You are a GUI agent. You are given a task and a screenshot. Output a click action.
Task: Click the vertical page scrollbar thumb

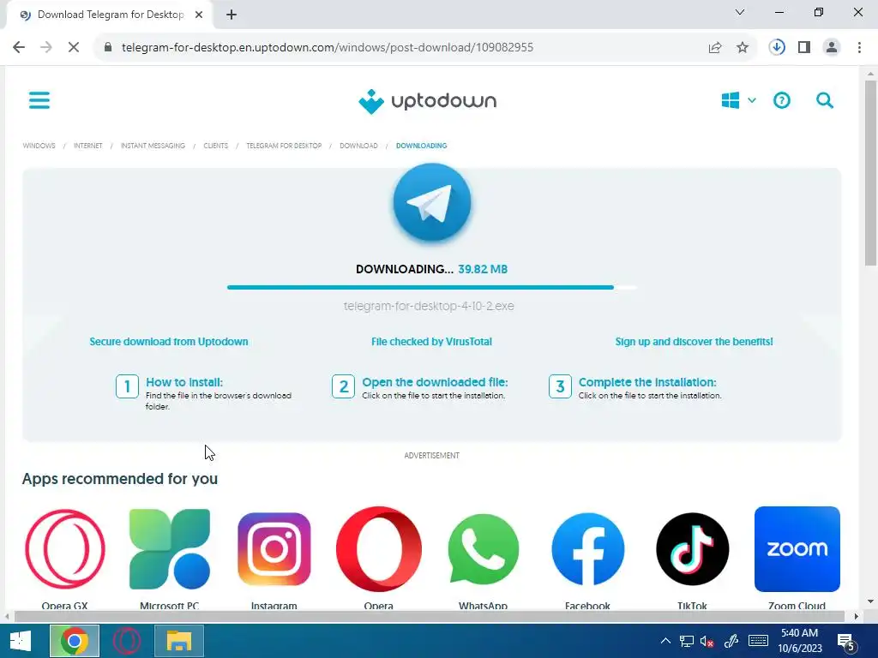[870, 173]
